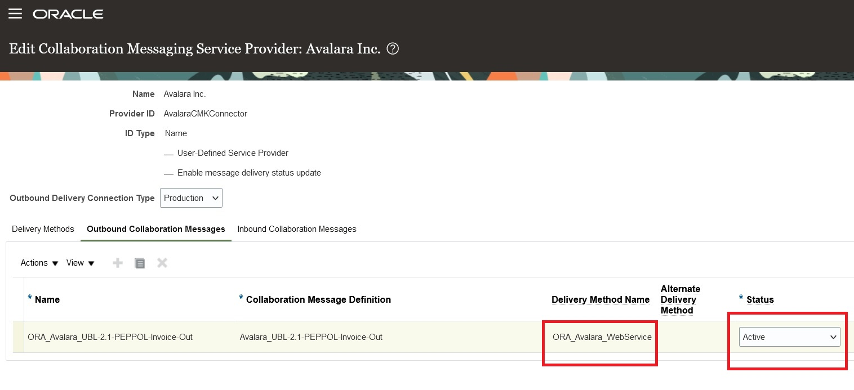The image size is (854, 390).
Task: Click the ID Type value Name
Action: click(x=176, y=133)
